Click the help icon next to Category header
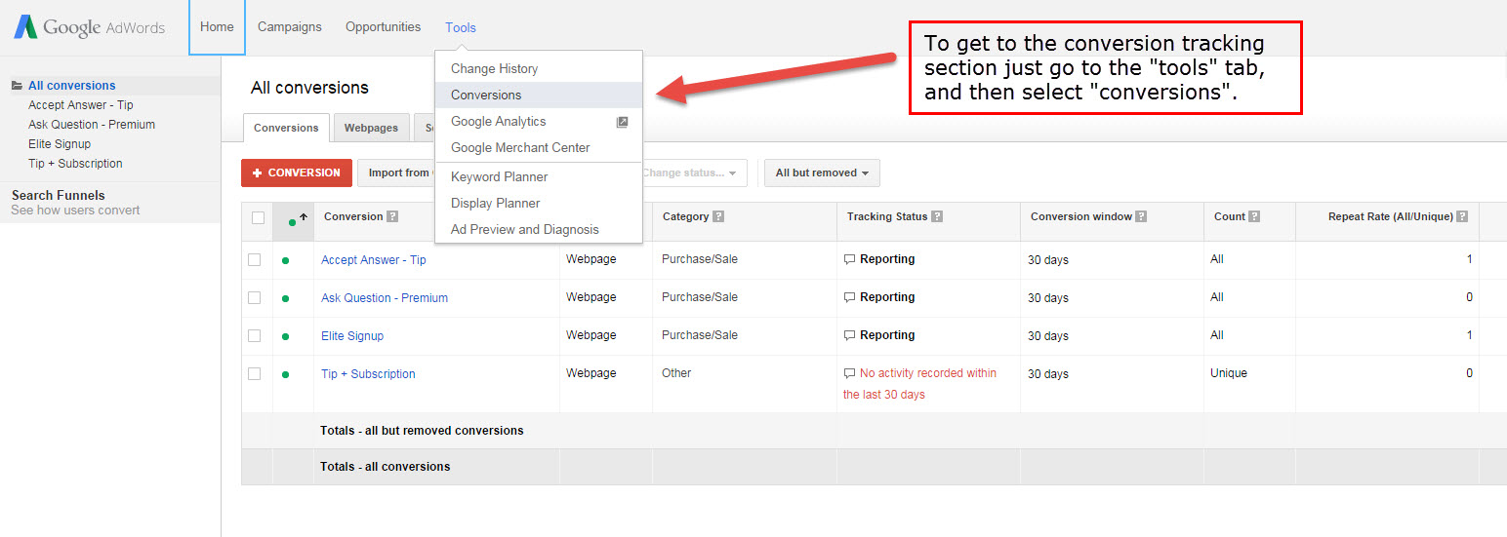The width and height of the screenshot is (1507, 537). pos(718,216)
